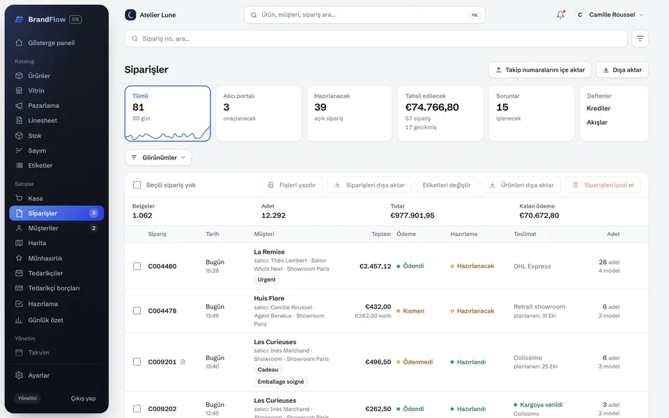The width and height of the screenshot is (669, 418).
Task: Focus the Sipariş no. ara search field
Action: coord(376,38)
